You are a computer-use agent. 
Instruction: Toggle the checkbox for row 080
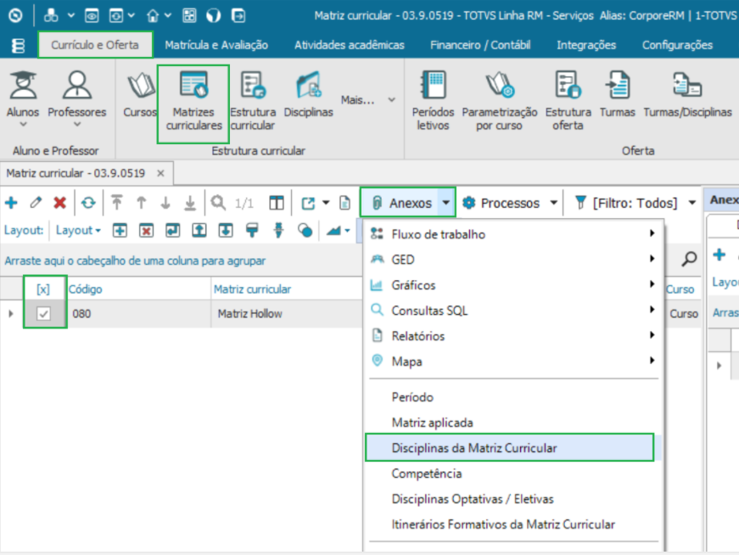tap(44, 314)
